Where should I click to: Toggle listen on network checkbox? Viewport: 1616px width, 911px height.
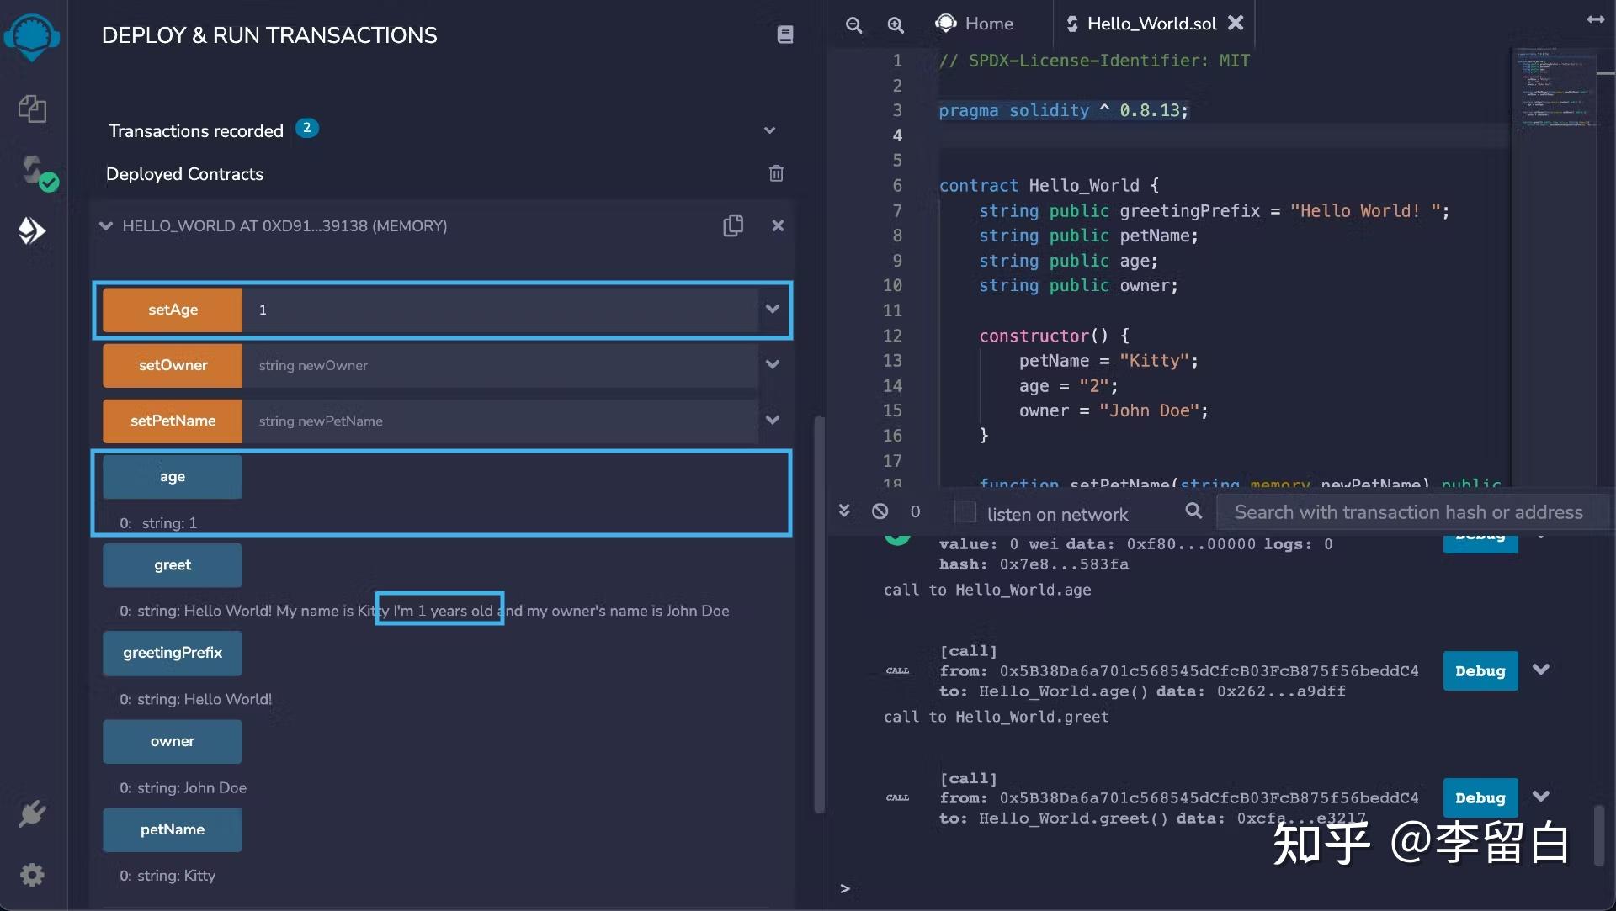[x=965, y=511]
